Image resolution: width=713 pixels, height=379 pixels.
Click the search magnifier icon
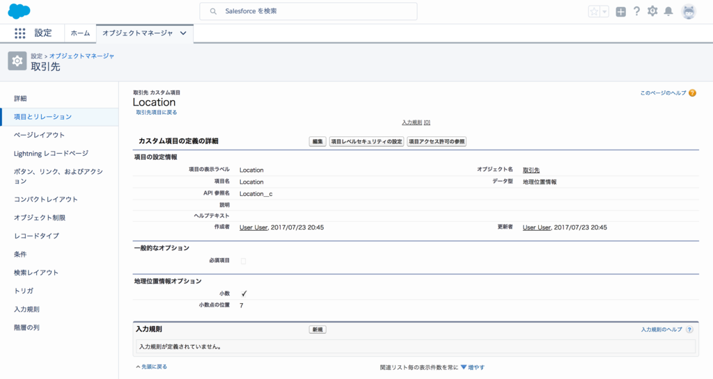point(213,11)
